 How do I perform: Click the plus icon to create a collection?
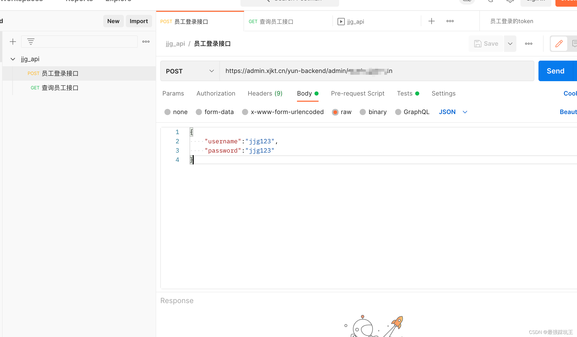tap(13, 42)
